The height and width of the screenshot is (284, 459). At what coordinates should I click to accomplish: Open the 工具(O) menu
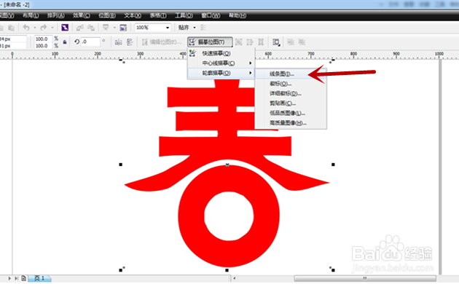tap(184, 15)
